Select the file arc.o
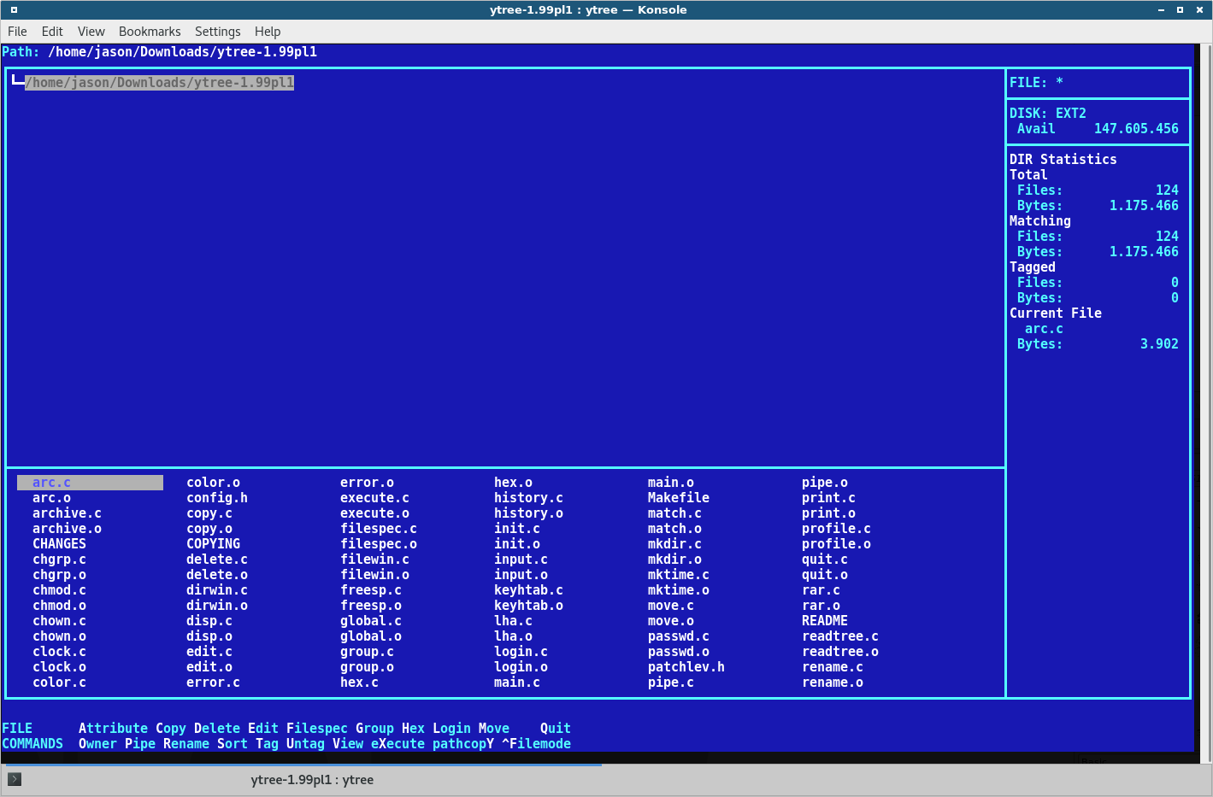1213x797 pixels. pos(52,498)
